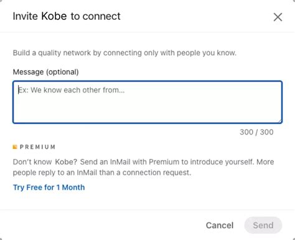The width and height of the screenshot is (295, 240).
Task: Open the Try Free for 1 Month link
Action: 49,187
